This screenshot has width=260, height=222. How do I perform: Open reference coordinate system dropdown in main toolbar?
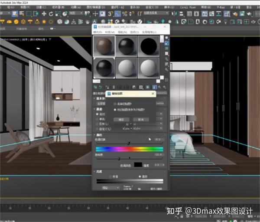tap(76, 13)
